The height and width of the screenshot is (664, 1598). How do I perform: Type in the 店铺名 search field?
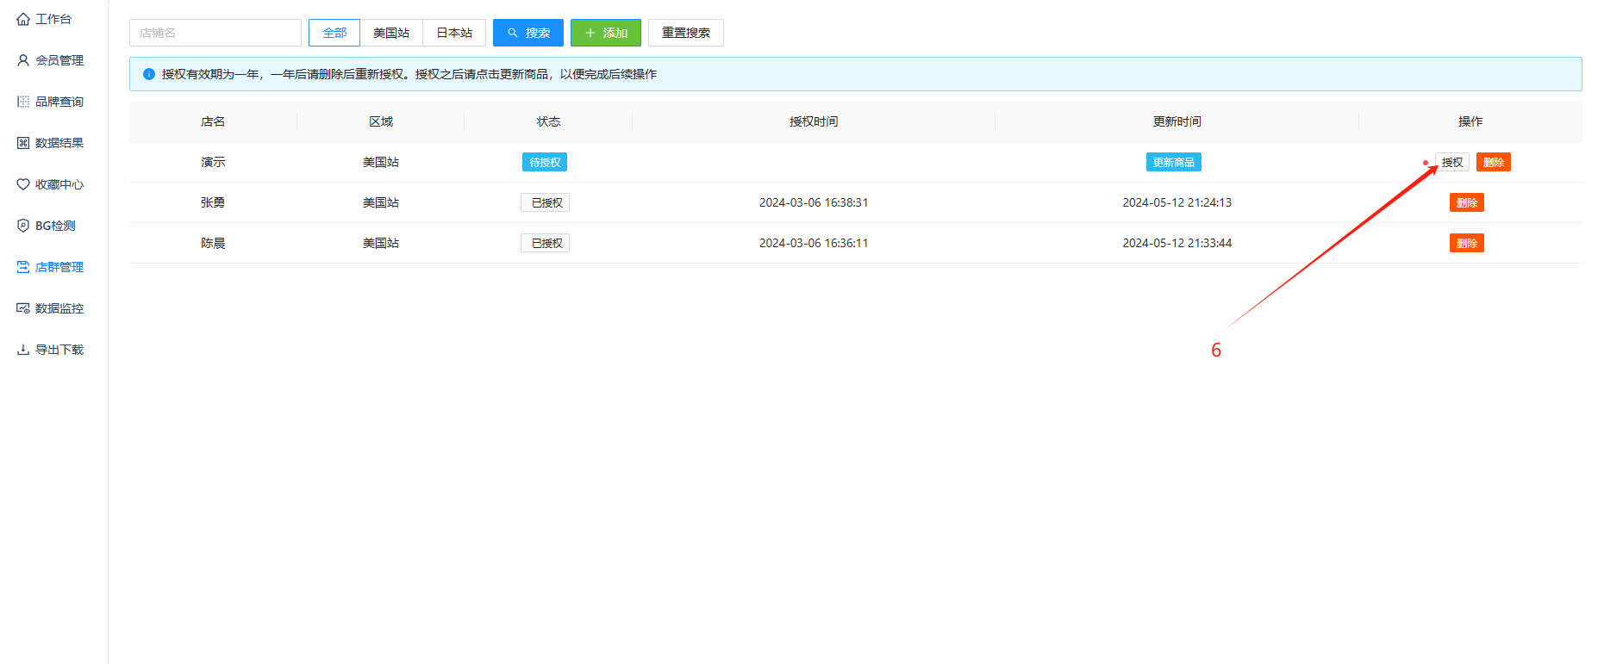click(215, 33)
